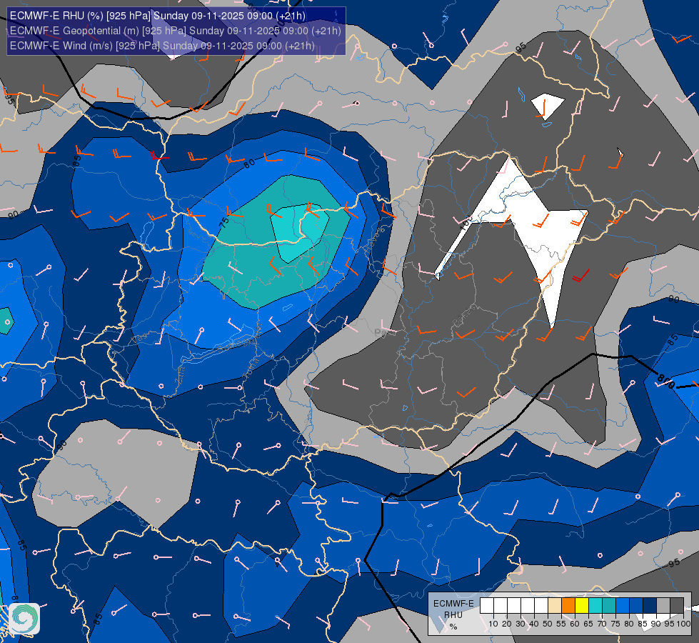Click the orange 55–60 legend swatch
Image resolution: width=699 pixels, height=643 pixels.
[x=568, y=606]
